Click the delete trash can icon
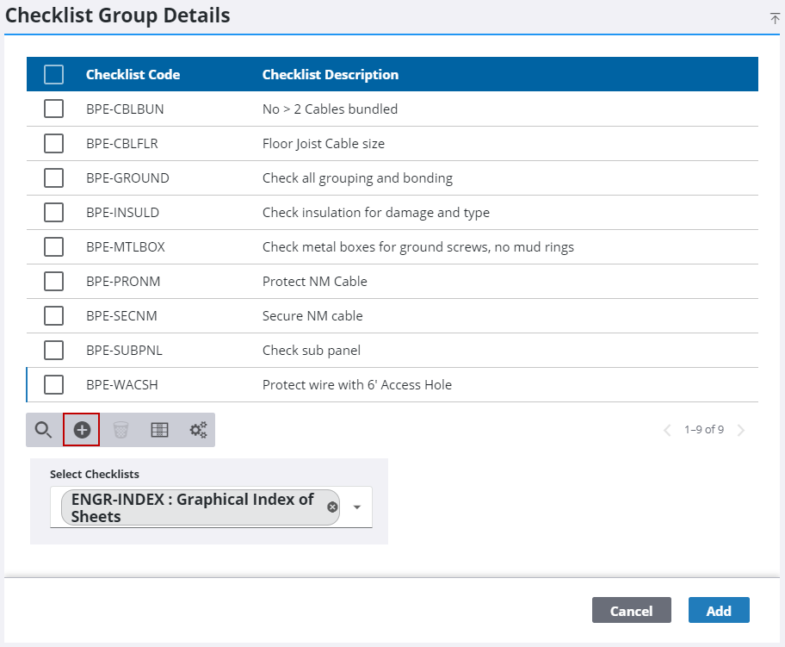Image resolution: width=785 pixels, height=647 pixels. tap(121, 430)
